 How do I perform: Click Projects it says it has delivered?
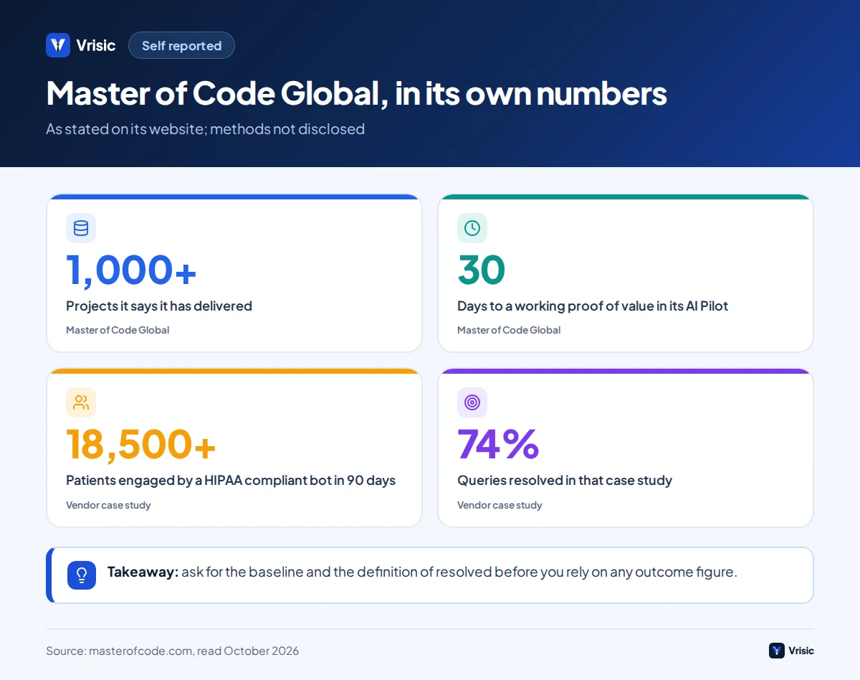point(159,306)
